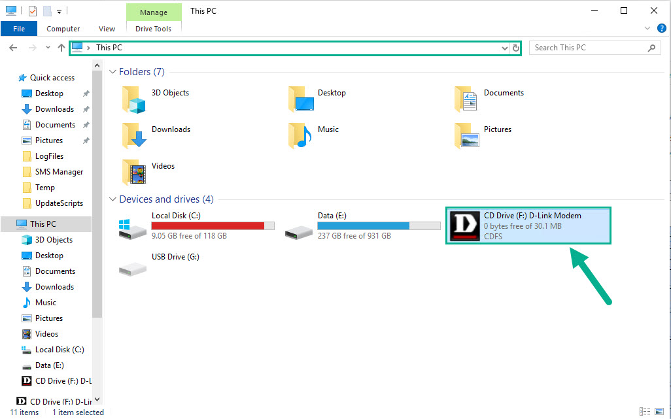671x419 pixels.
Task: Click navigation pane scrollbar thumb
Action: (97, 195)
